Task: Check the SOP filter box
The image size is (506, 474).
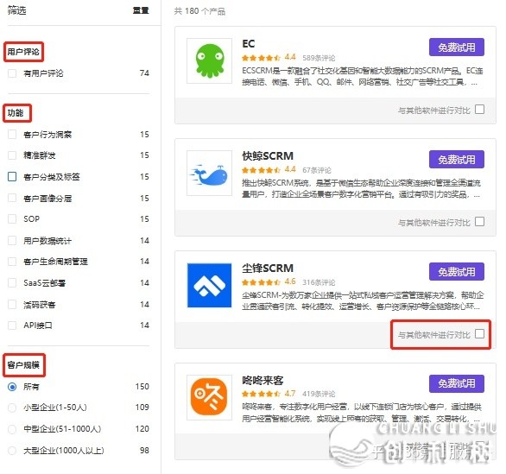Action: tap(12, 219)
